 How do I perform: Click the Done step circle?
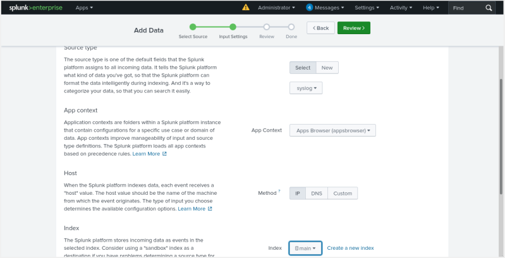tap(291, 27)
